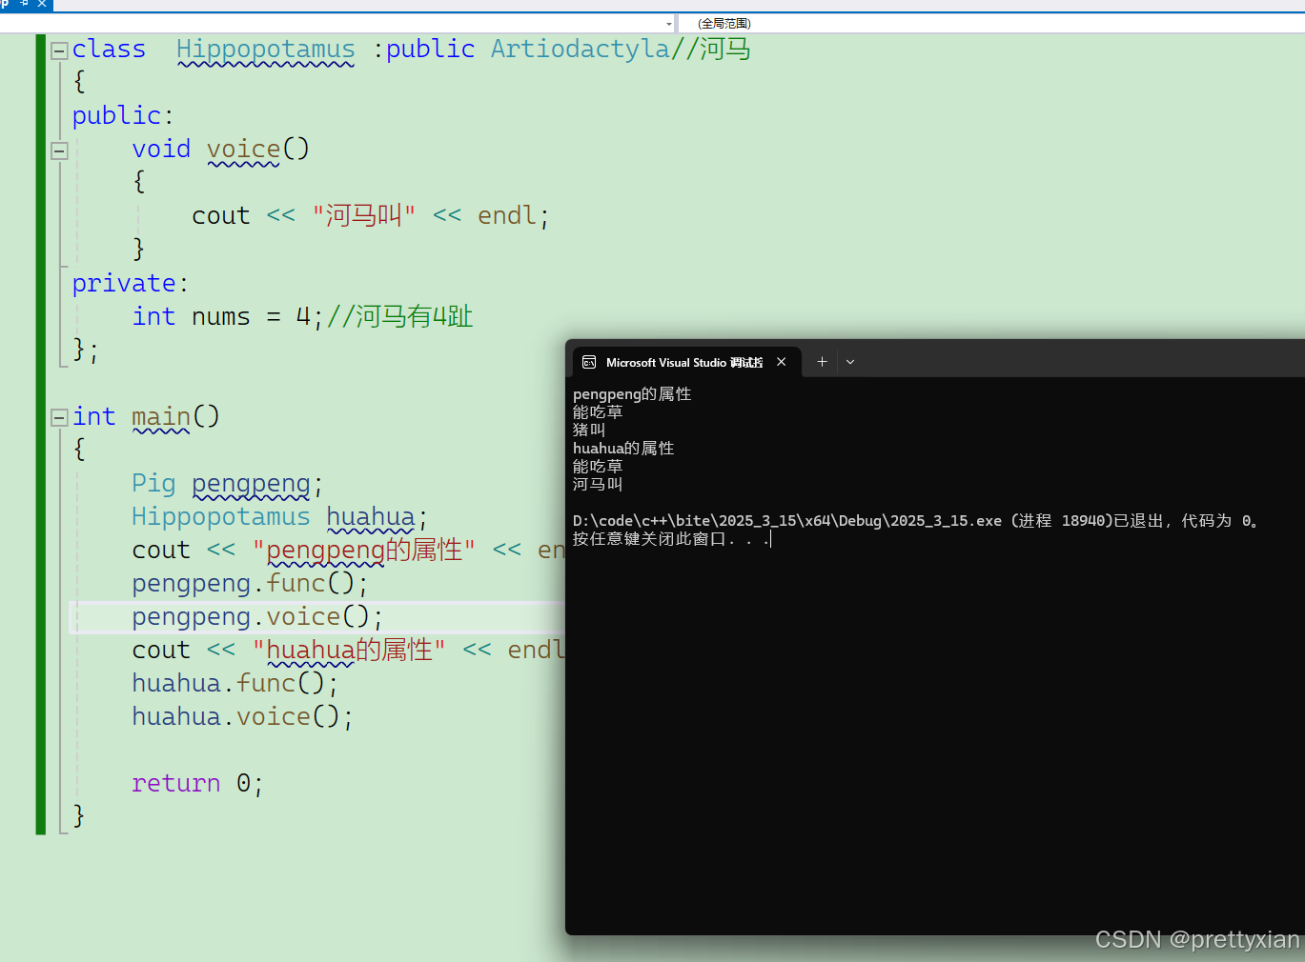The height and width of the screenshot is (962, 1305).
Task: Collapse the void voice() function block
Action: pos(59,150)
